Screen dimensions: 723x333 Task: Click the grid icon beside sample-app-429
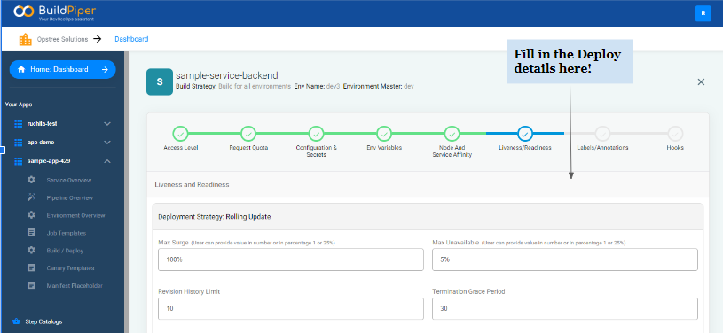coord(18,161)
